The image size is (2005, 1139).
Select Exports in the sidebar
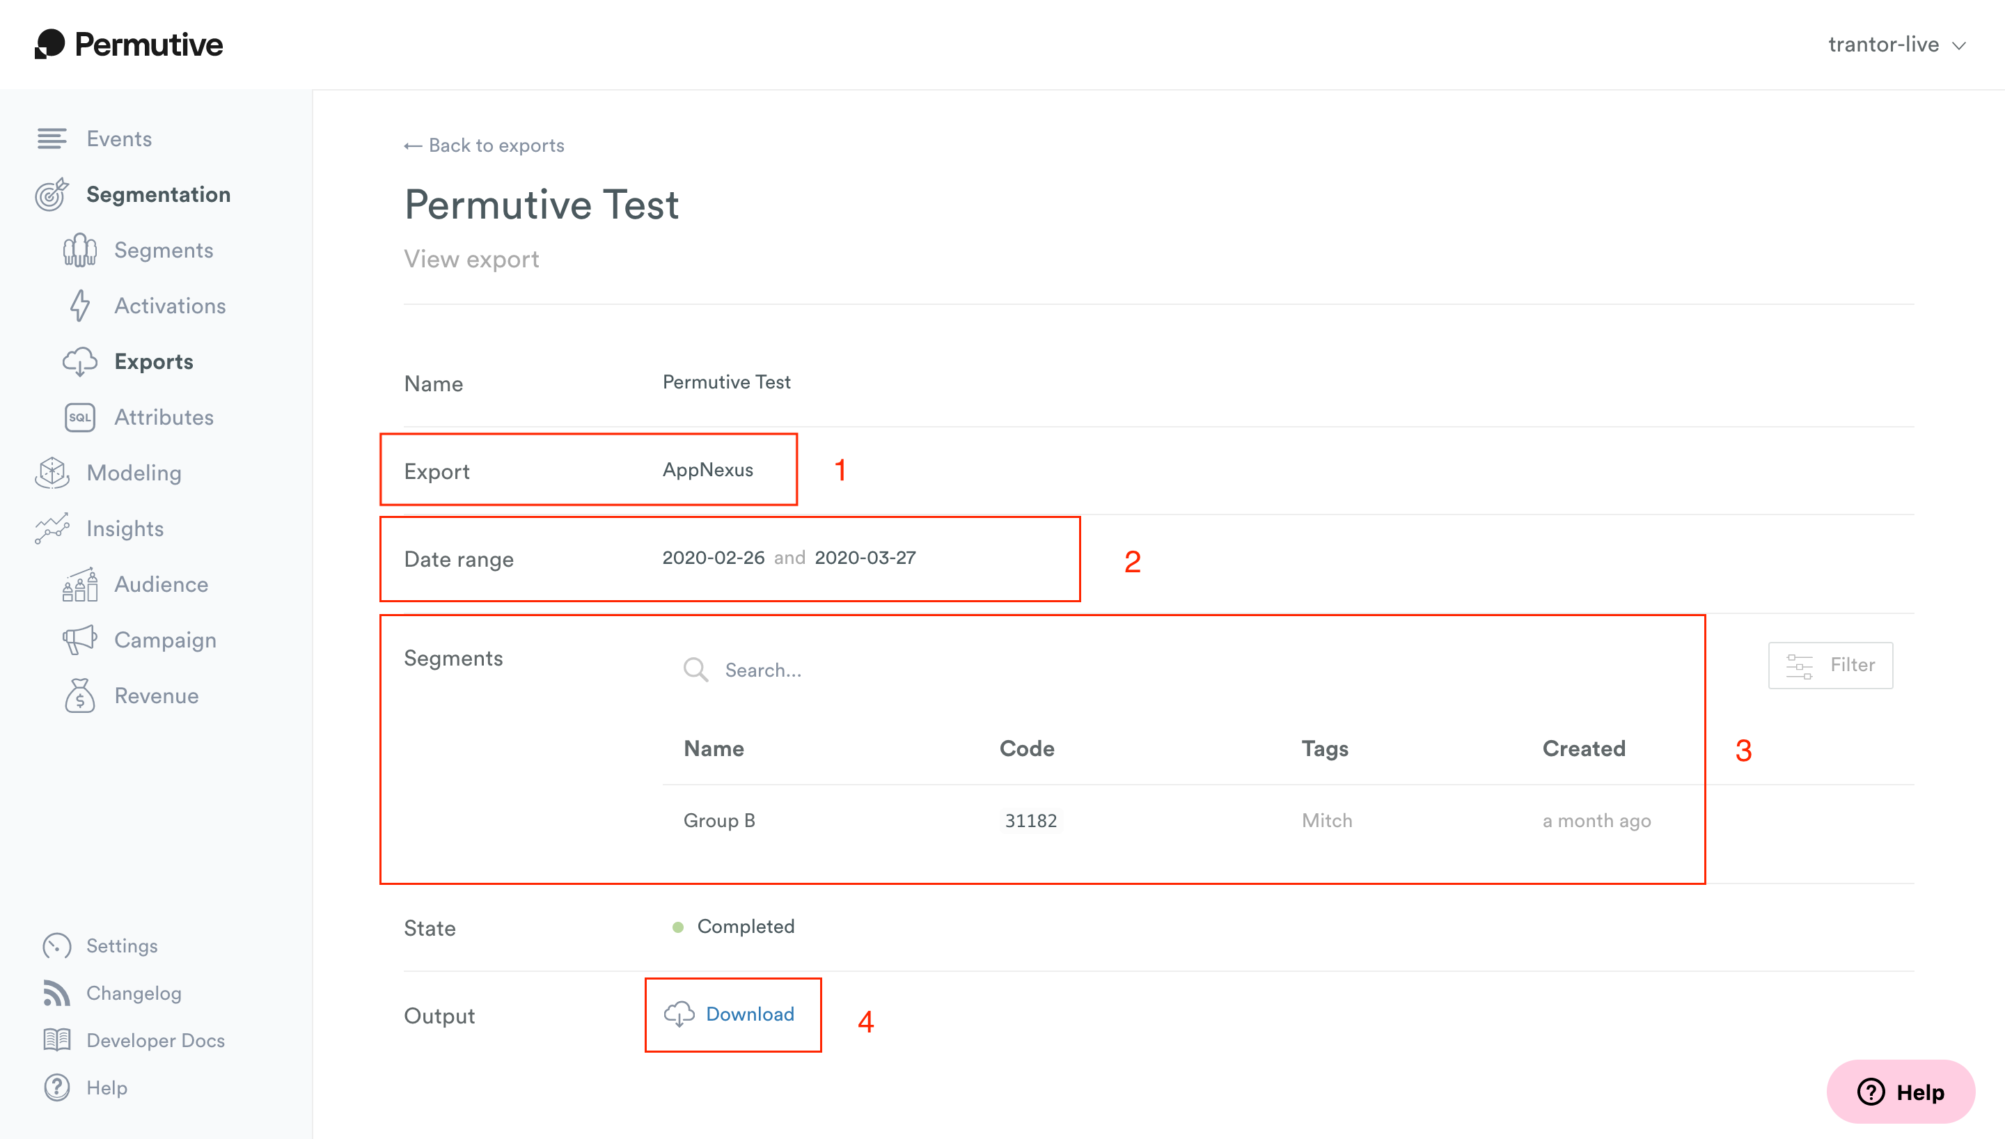(x=153, y=361)
